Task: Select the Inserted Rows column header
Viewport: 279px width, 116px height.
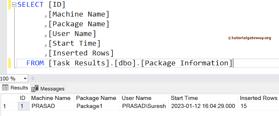Action: (x=258, y=98)
